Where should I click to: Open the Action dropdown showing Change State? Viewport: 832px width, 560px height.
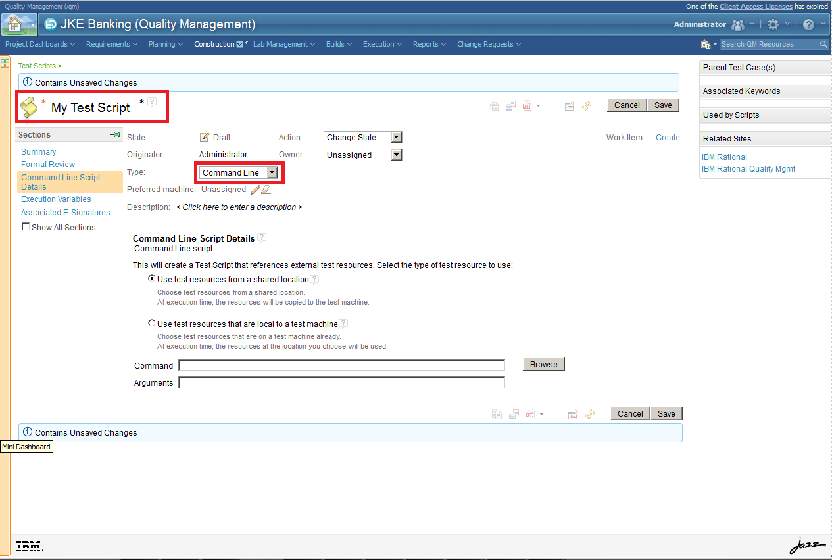(x=362, y=137)
